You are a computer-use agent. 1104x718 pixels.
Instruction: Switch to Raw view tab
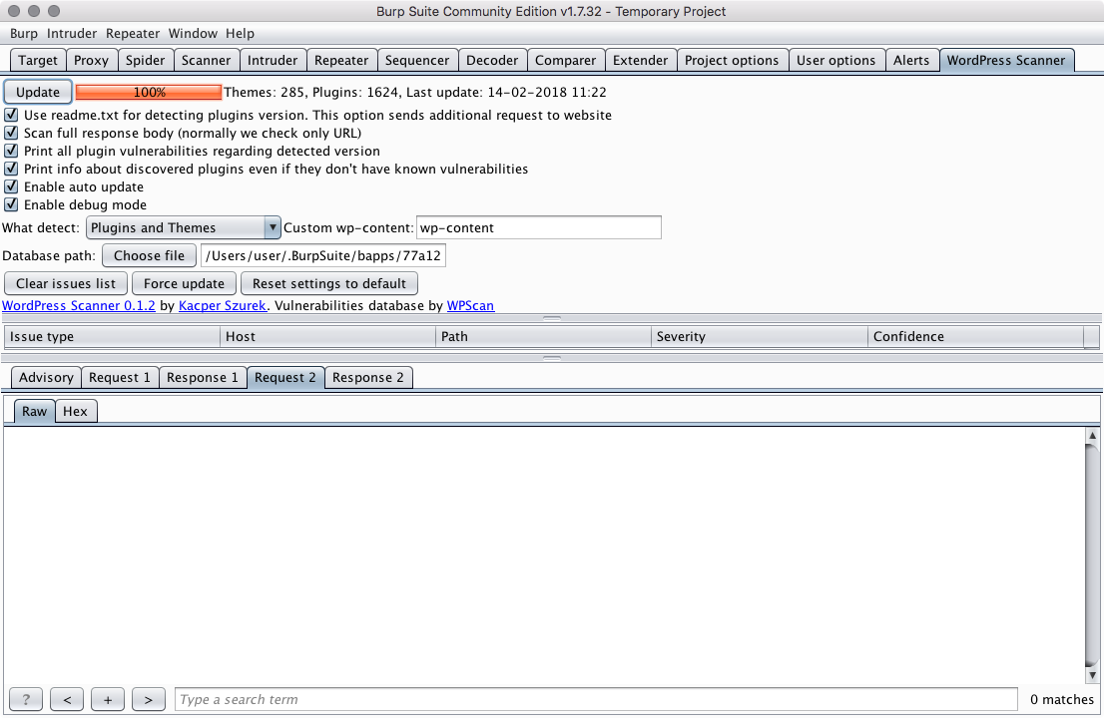(35, 412)
